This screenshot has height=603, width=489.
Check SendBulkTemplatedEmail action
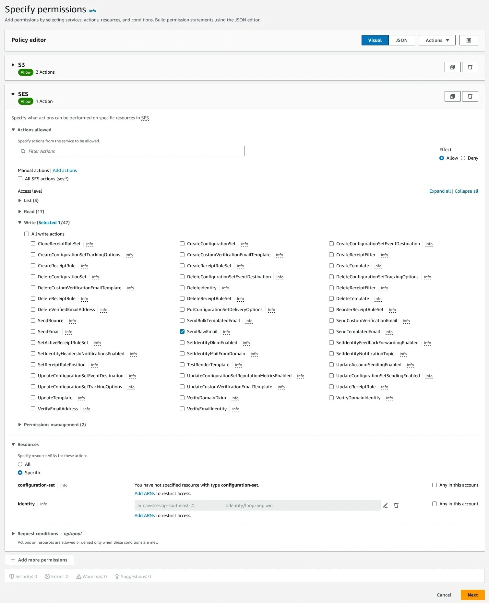click(182, 320)
